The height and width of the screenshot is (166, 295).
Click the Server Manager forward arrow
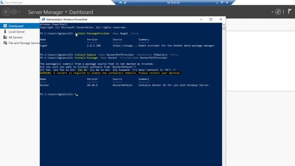pyautogui.click(x=14, y=12)
